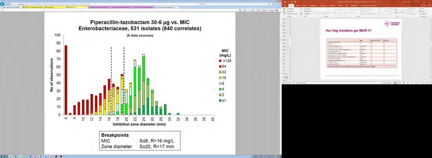
Task: Click the Paste clipboard icon in PowerPoint
Action: pos(284,10)
